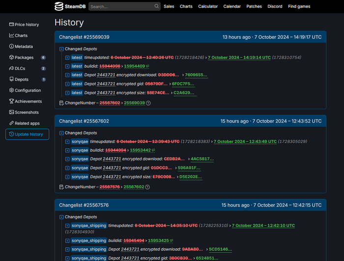Click new buildid 15954409 link
Viewport: 344px width, 261px height.
pos(134,66)
